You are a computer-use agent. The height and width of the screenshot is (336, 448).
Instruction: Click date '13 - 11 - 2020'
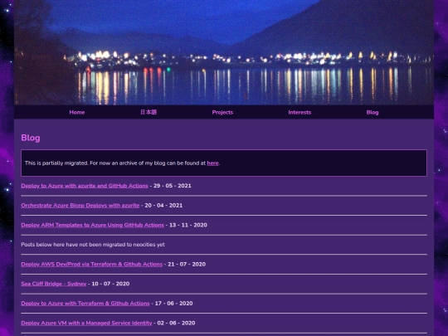188,225
